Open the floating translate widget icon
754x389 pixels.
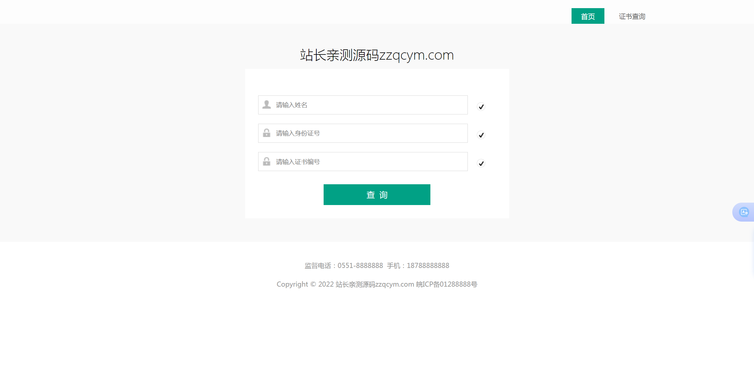point(744,212)
